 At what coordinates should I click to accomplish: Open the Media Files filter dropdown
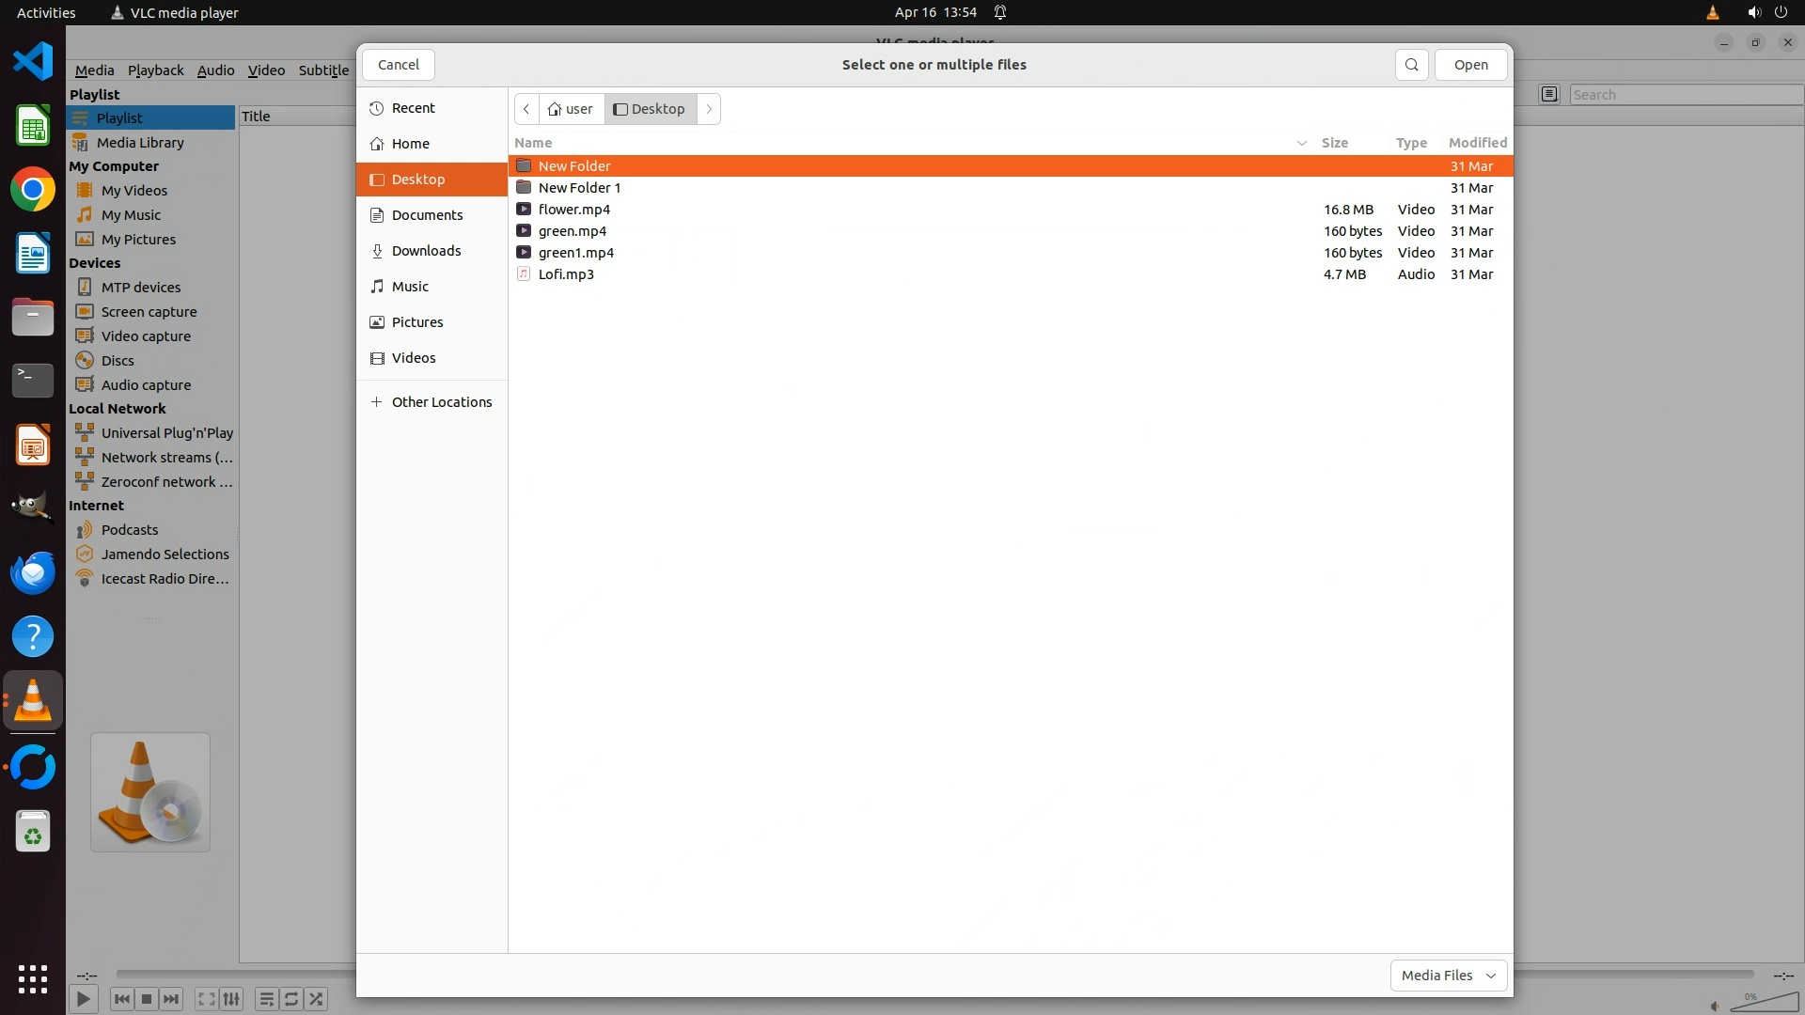[x=1448, y=976]
